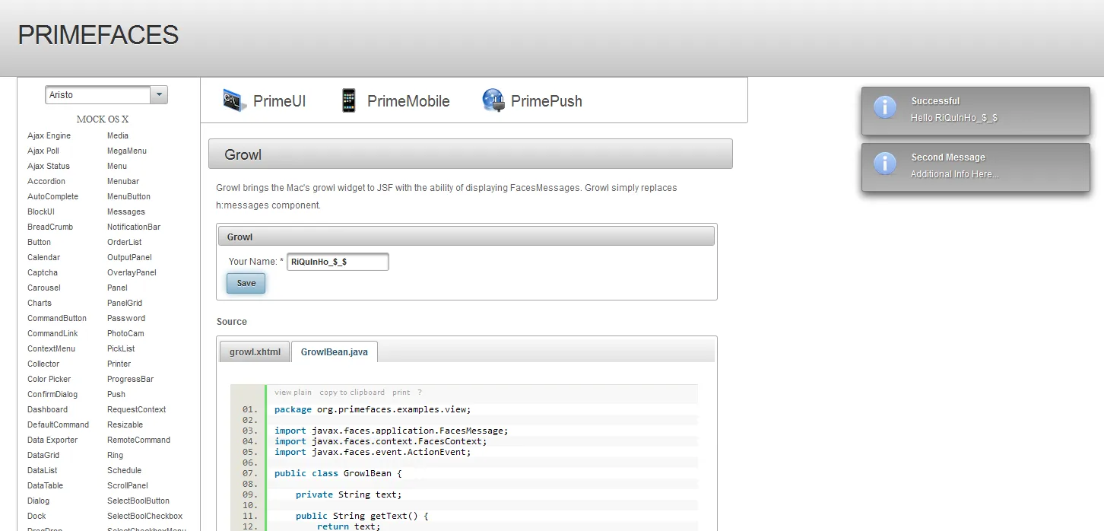This screenshot has height=531, width=1104.
Task: Open the ProgressBar demo
Action: 131,379
